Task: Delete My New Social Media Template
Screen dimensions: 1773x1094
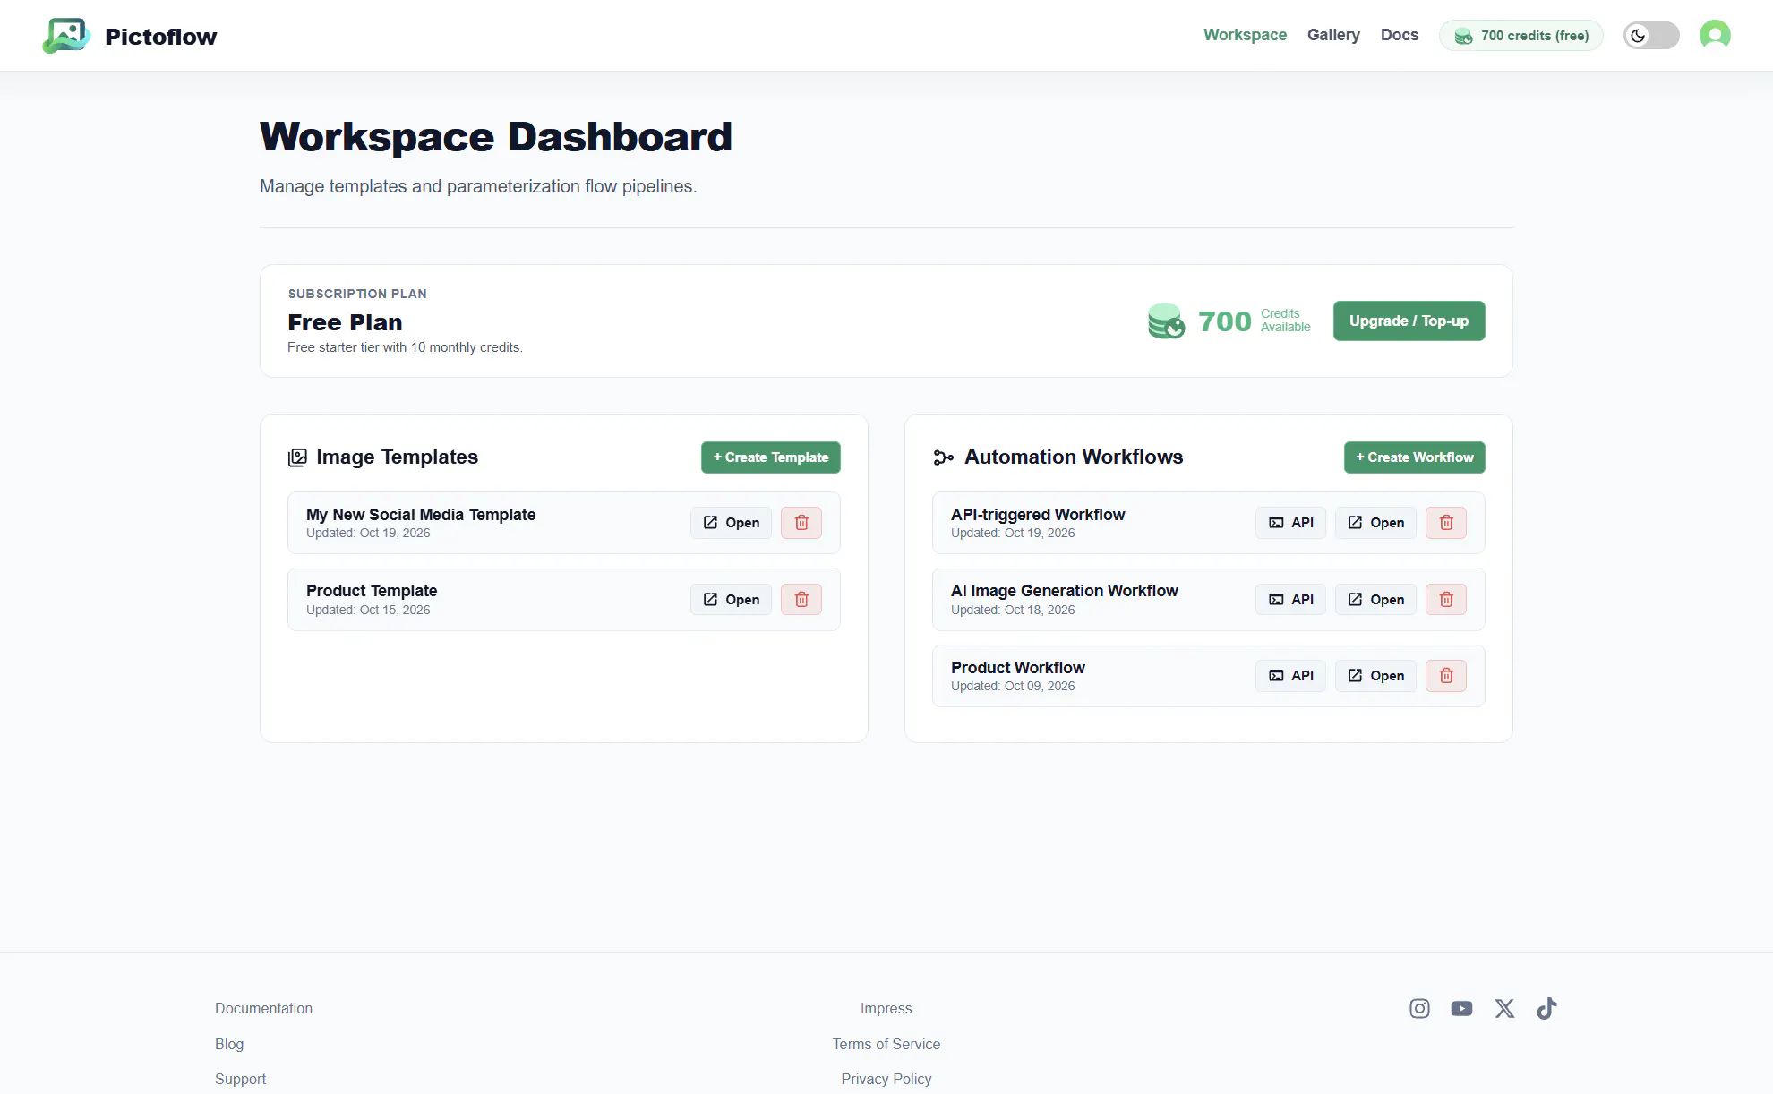Action: coord(801,523)
